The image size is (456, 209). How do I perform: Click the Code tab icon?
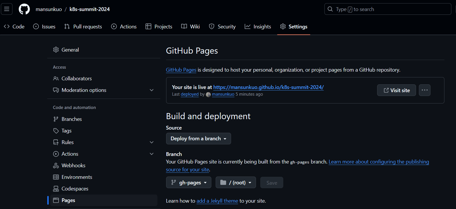7,26
